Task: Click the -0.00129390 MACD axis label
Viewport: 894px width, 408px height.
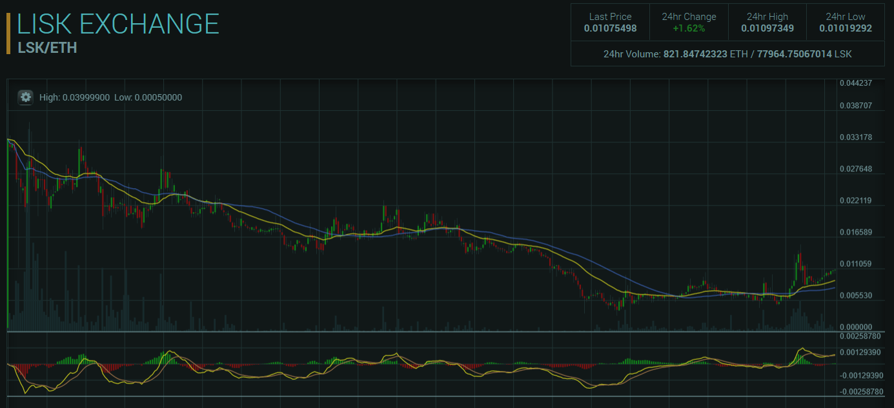Action: pyautogui.click(x=860, y=375)
